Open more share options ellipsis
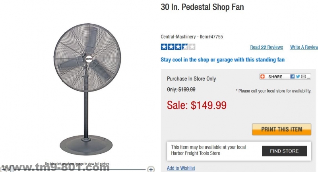Viewport: 318px width, 172px height. tap(308, 78)
